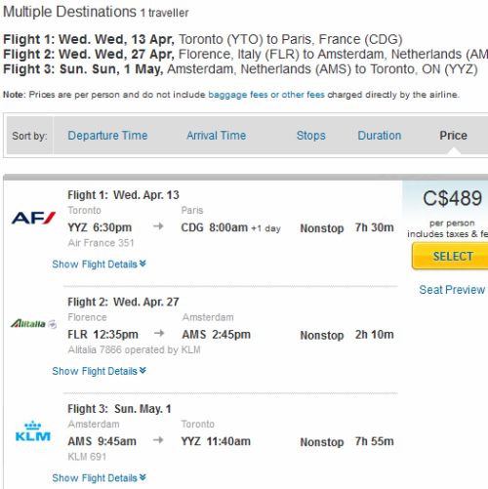The image size is (488, 489).
Task: Expand Show Flight Details for Flight 3
Action: (x=99, y=478)
